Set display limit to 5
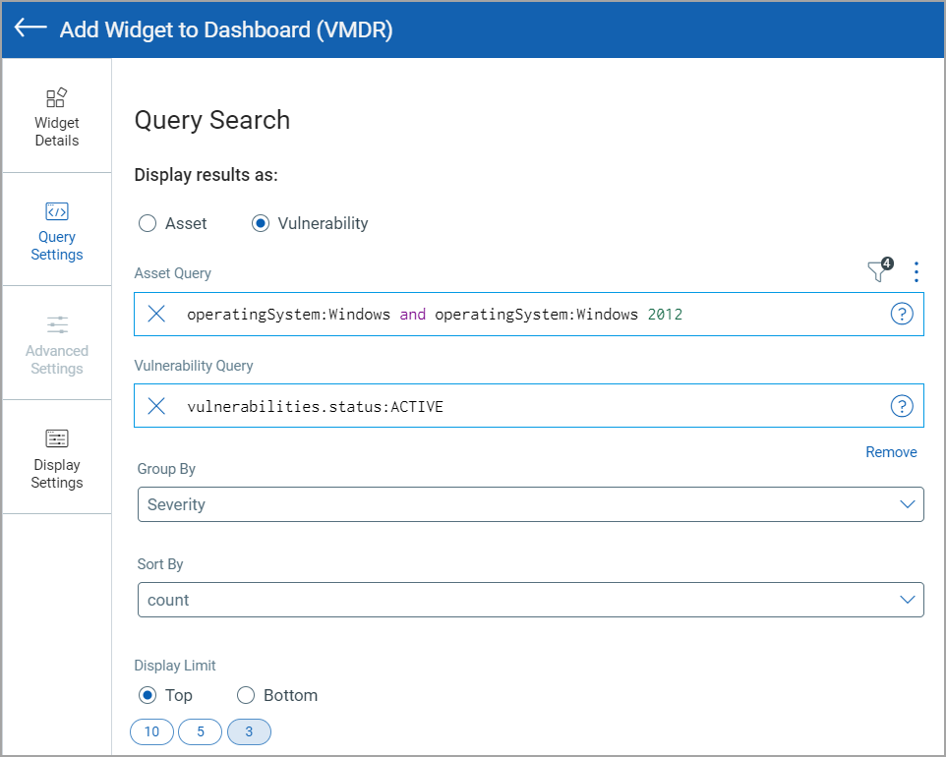The height and width of the screenshot is (757, 946). coord(201,732)
